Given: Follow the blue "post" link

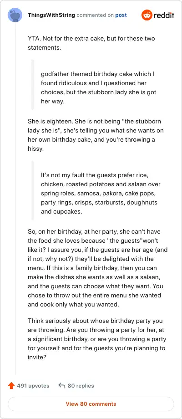Looking at the screenshot, I should (x=121, y=15).
